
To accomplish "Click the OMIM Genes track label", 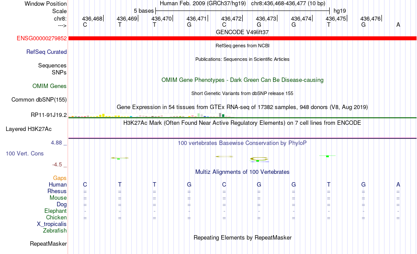I will point(50,86).
